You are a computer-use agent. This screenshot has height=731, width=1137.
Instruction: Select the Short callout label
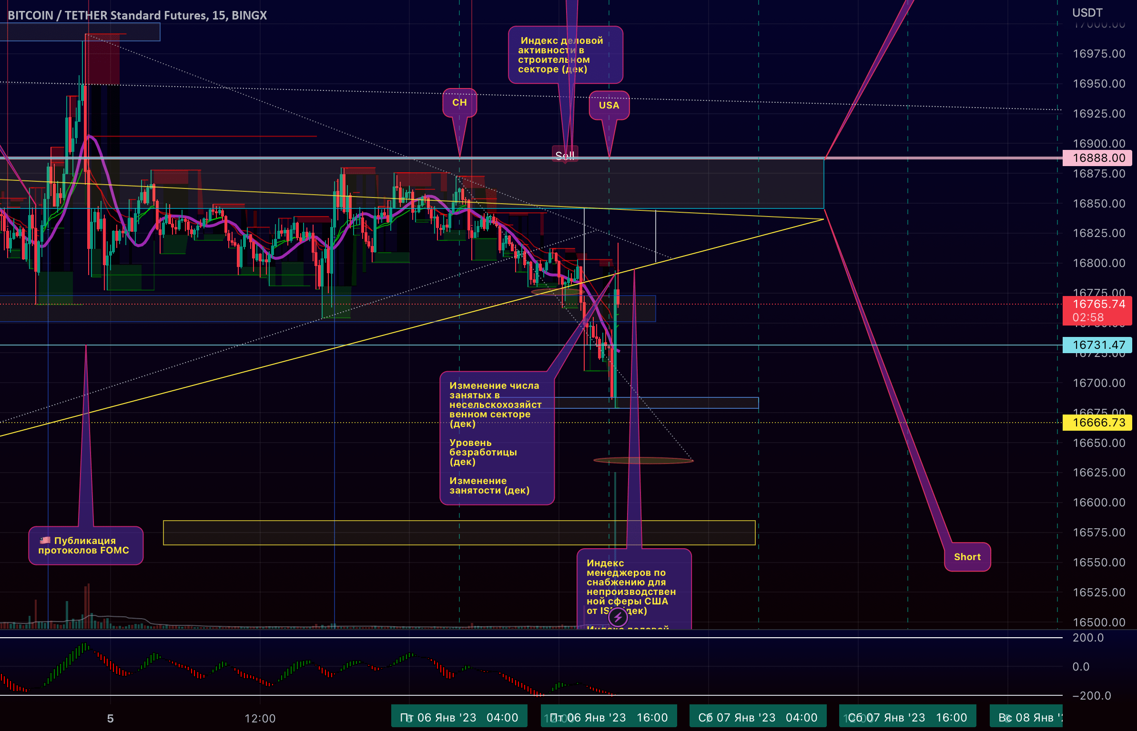(x=967, y=557)
